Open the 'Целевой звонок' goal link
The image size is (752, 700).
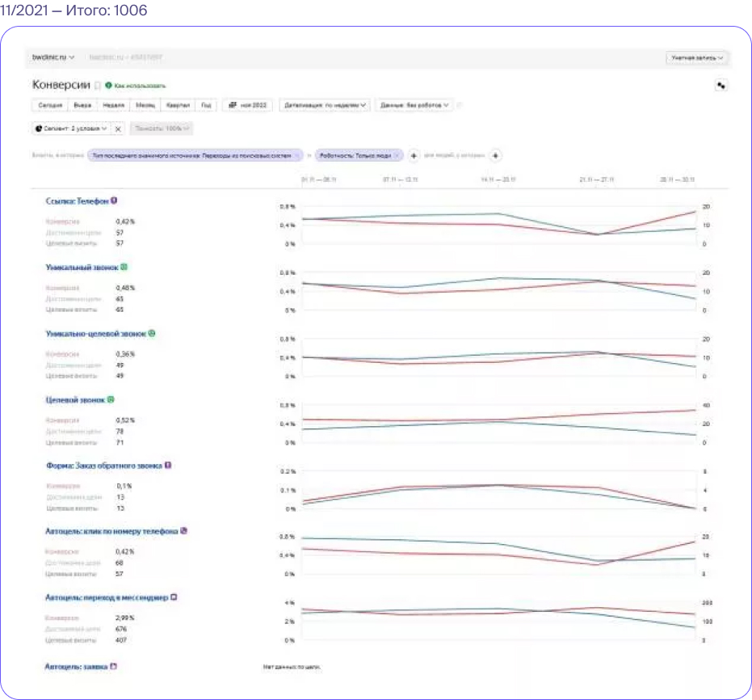(75, 399)
